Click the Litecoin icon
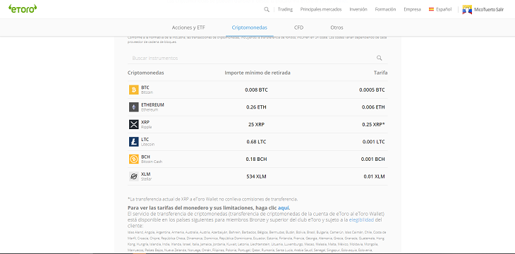515x254 pixels. pos(133,142)
